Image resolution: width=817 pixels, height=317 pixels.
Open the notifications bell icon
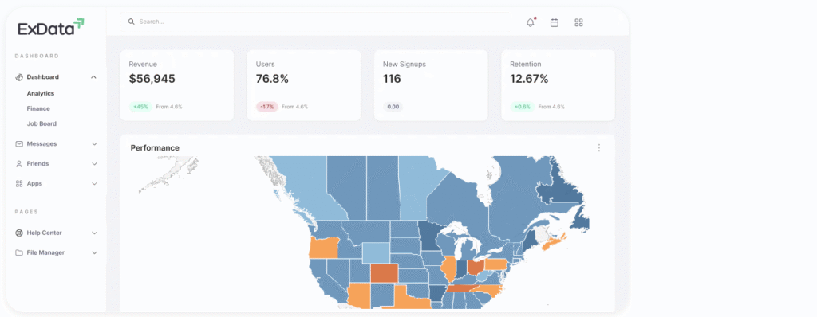tap(531, 22)
